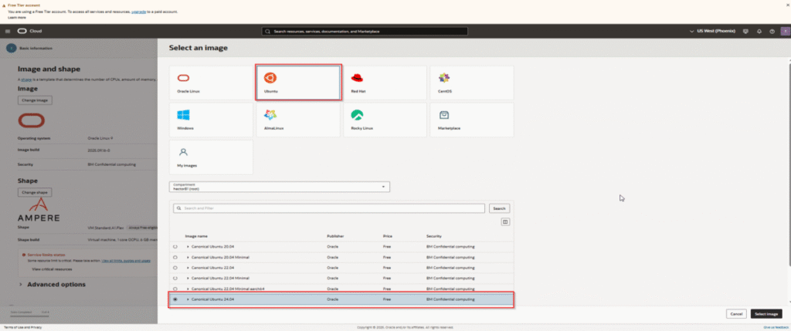Choose the Windows image tile
This screenshot has width=791, height=331.
click(211, 119)
